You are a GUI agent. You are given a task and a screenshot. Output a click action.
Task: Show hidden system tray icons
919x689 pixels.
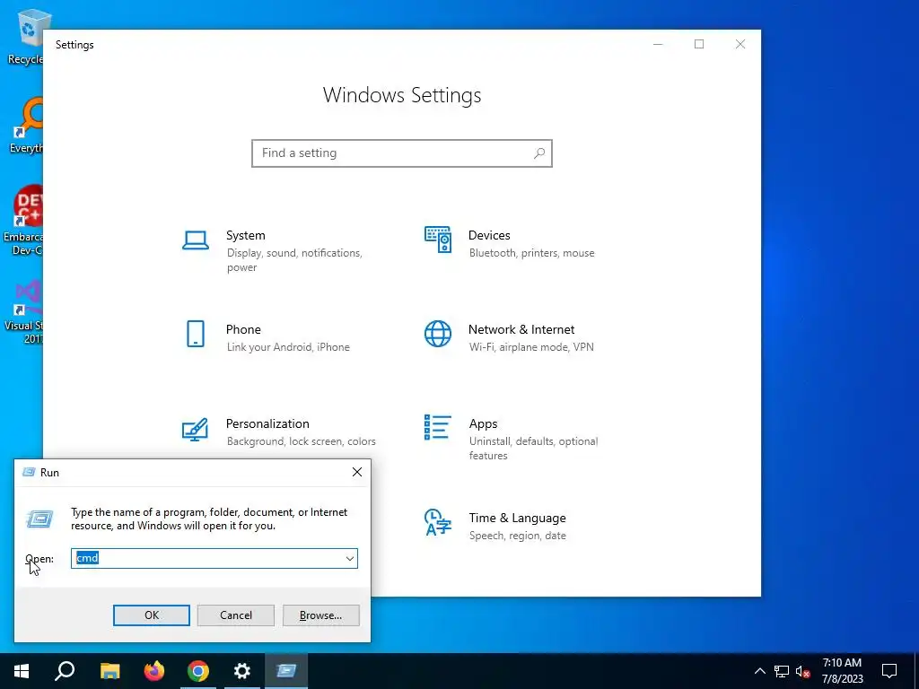(x=759, y=671)
